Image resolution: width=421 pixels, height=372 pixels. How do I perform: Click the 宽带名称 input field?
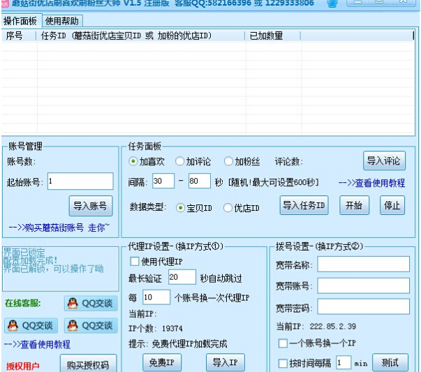tap(363, 264)
